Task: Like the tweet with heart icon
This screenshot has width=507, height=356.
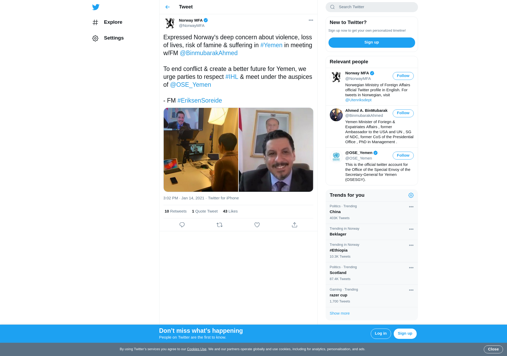Action: (257, 225)
